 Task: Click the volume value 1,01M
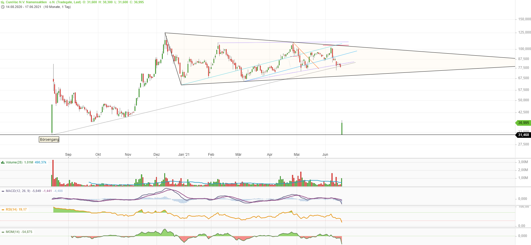click(x=29, y=162)
